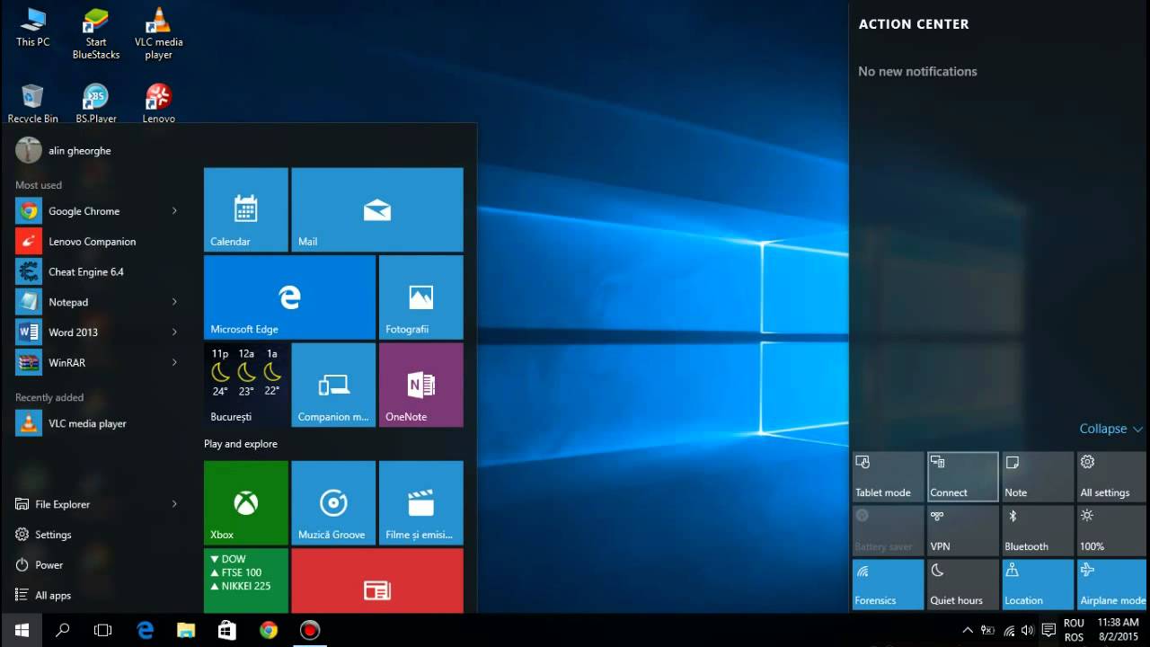Open VLC media player under Recently added
Screen dimensions: 1150x647
click(x=97, y=423)
